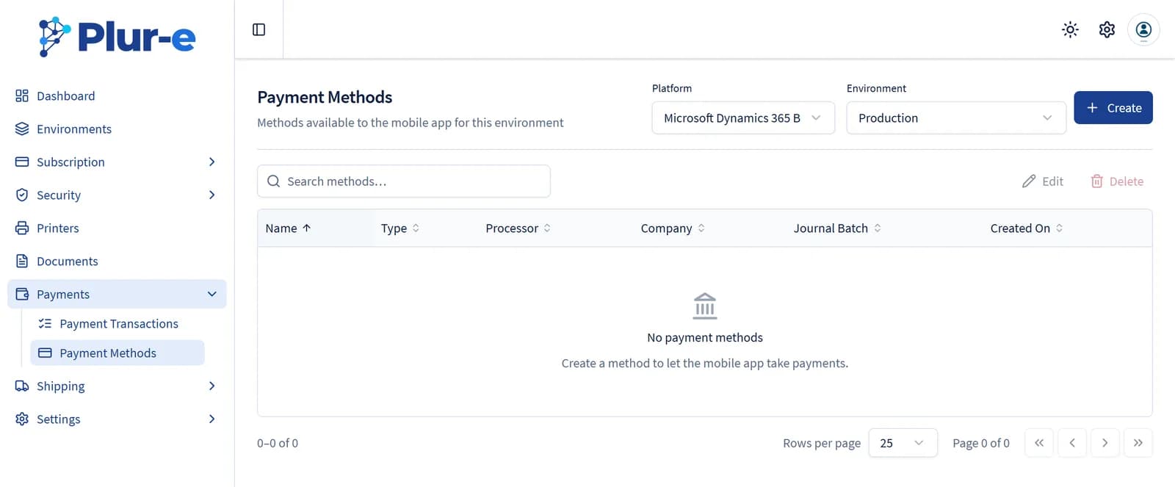Click the Delete button
Image resolution: width=1175 pixels, height=487 pixels.
coord(1117,181)
